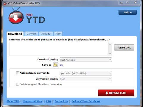143x107 pixels.
Task: Open the Save to folder browse icon
Action: coord(55,65)
